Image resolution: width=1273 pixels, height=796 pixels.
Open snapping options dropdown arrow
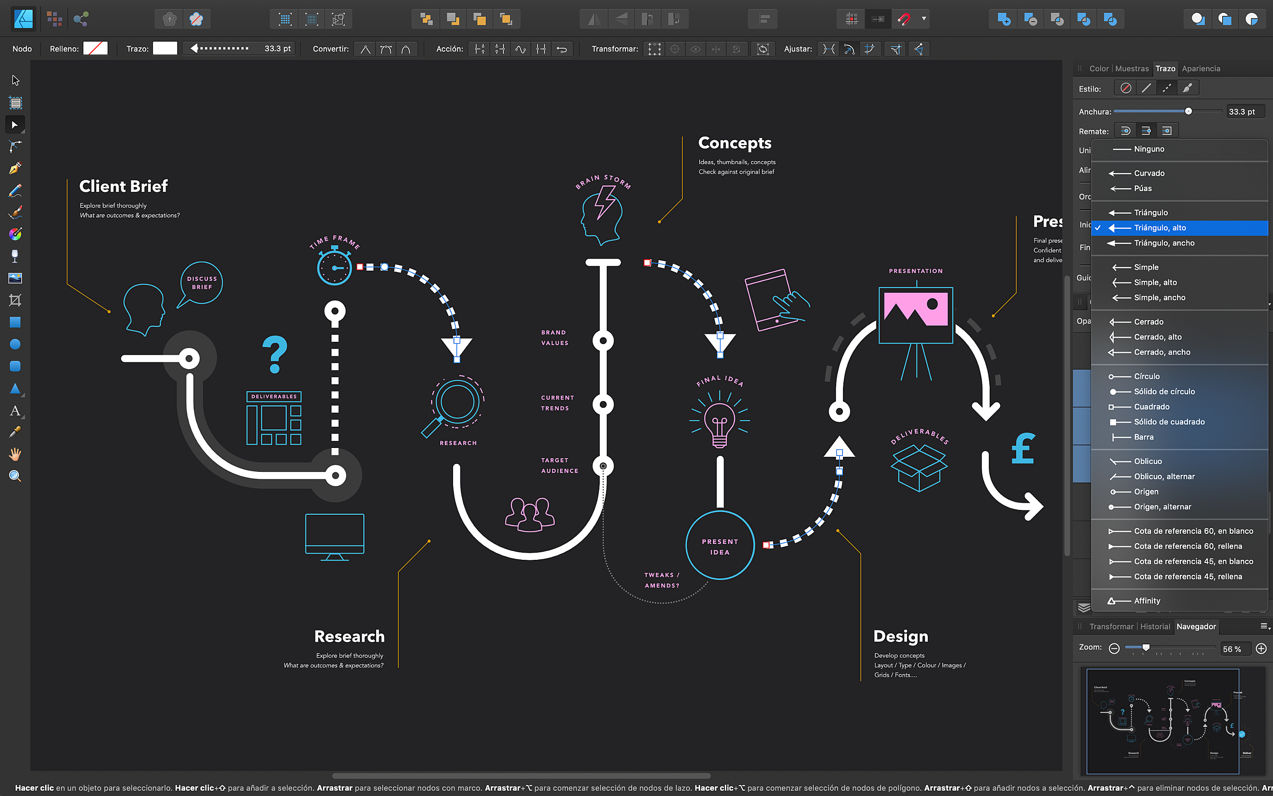pyautogui.click(x=924, y=19)
